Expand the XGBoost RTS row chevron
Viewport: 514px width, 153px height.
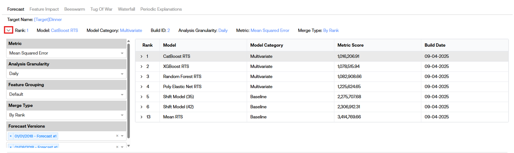coord(142,66)
